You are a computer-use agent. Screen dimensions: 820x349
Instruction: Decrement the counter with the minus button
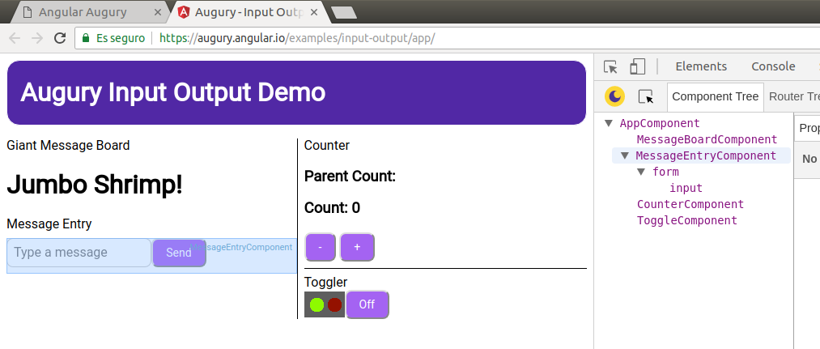tap(321, 247)
